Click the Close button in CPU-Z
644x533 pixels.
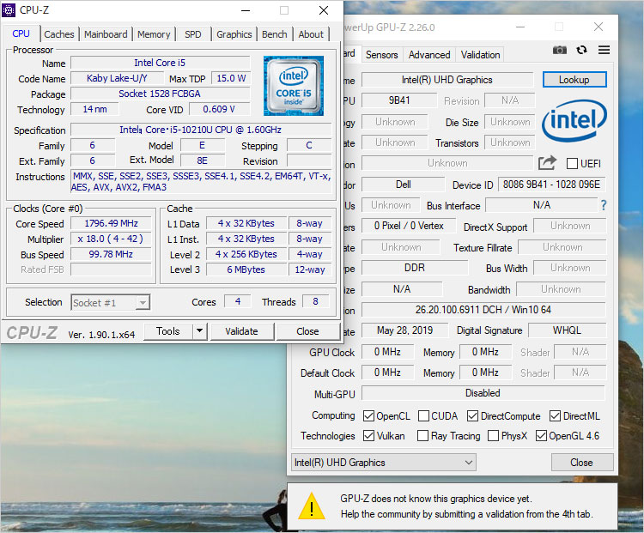pos(307,331)
